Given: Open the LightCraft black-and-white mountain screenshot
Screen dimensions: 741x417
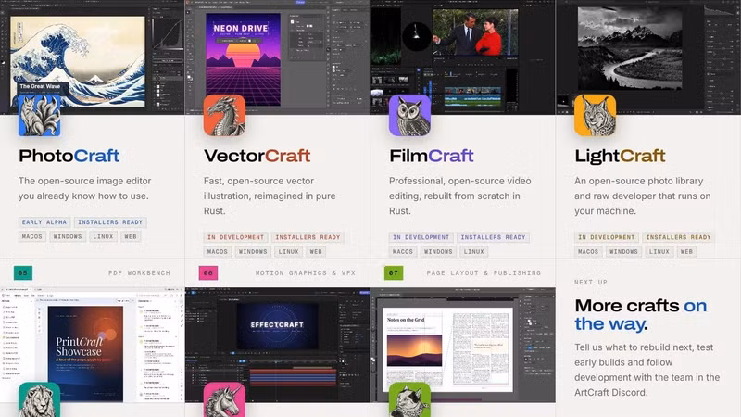Looking at the screenshot, I should pyautogui.click(x=648, y=57).
